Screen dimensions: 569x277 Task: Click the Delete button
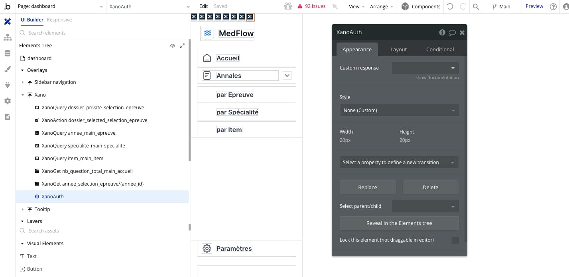[430, 187]
